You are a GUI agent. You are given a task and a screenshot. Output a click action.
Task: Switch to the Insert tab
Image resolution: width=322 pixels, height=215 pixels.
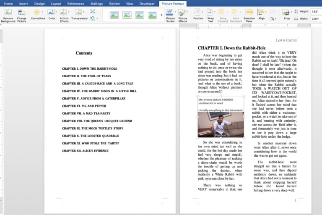click(x=23, y=4)
